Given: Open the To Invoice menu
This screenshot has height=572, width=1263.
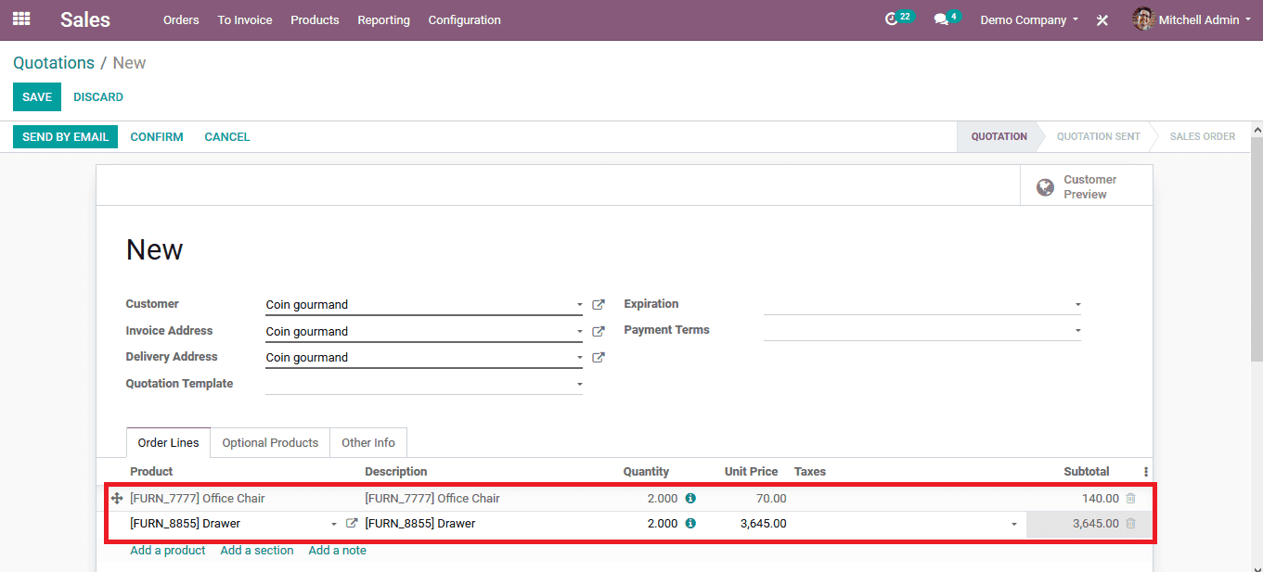Looking at the screenshot, I should pyautogui.click(x=245, y=19).
